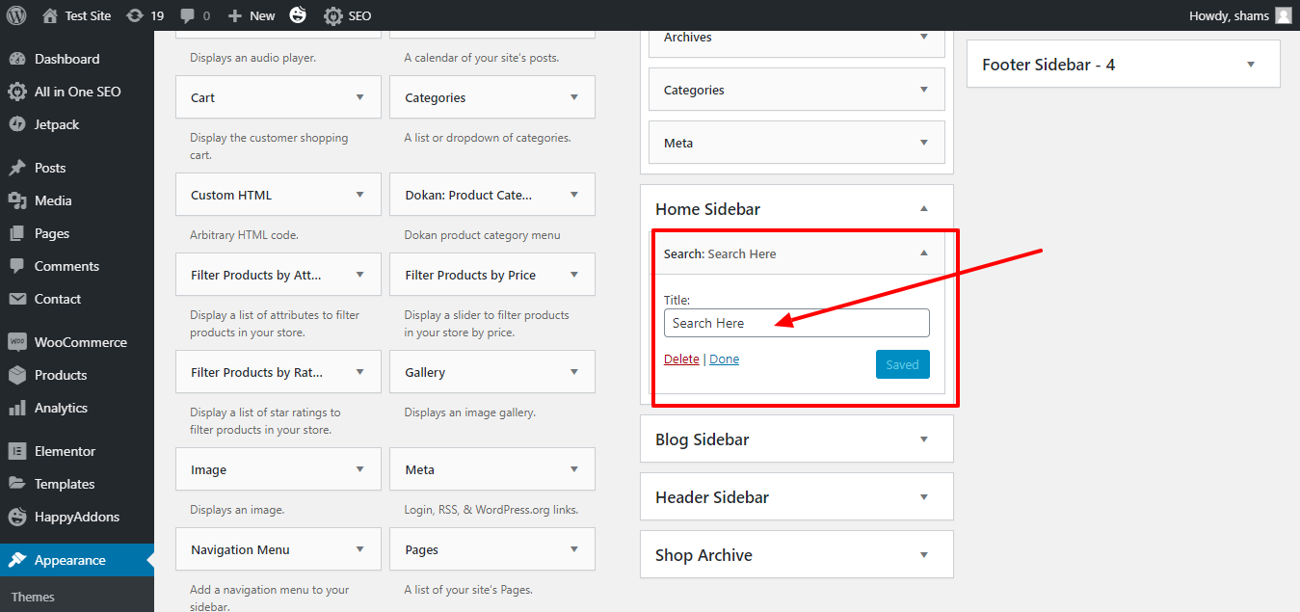This screenshot has height=612, width=1300.
Task: Click the WordPress logo in the admin bar
Action: click(x=15, y=15)
